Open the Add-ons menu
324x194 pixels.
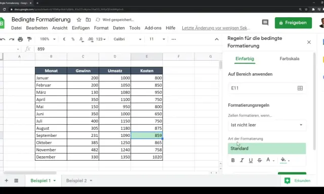(153, 28)
